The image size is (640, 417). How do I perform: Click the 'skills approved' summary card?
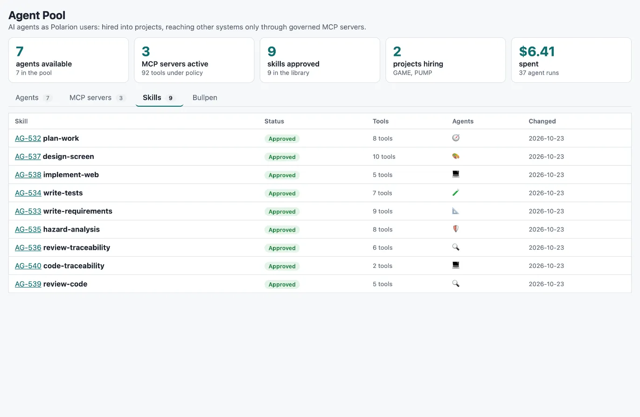click(320, 60)
